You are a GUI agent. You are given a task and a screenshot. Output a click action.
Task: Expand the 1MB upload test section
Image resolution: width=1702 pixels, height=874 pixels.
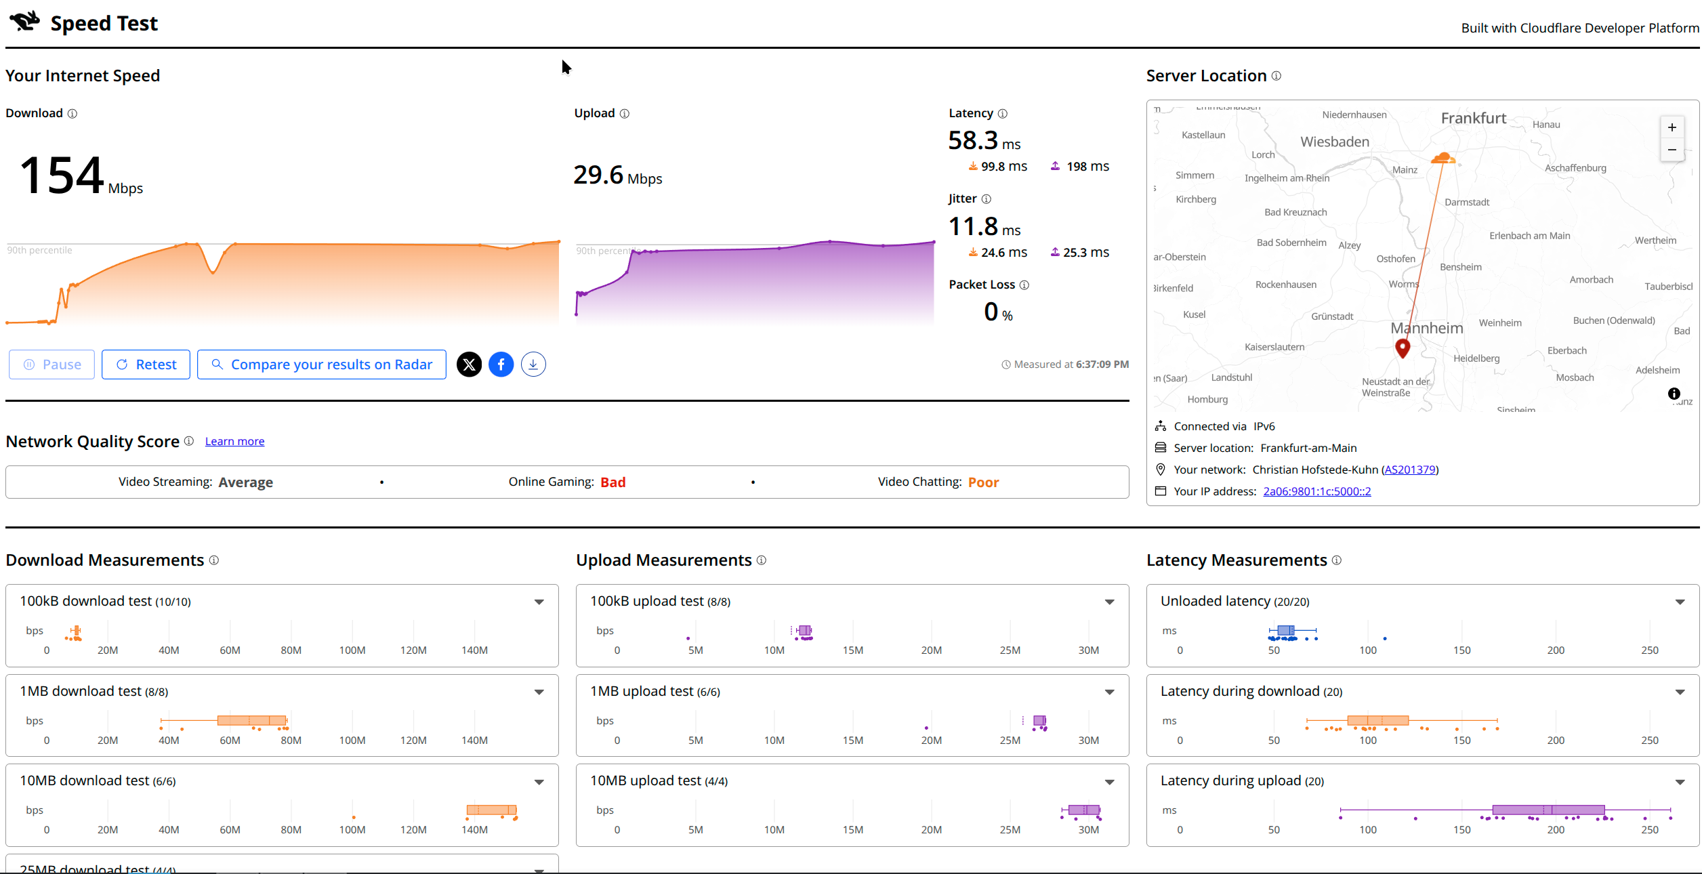(1110, 692)
